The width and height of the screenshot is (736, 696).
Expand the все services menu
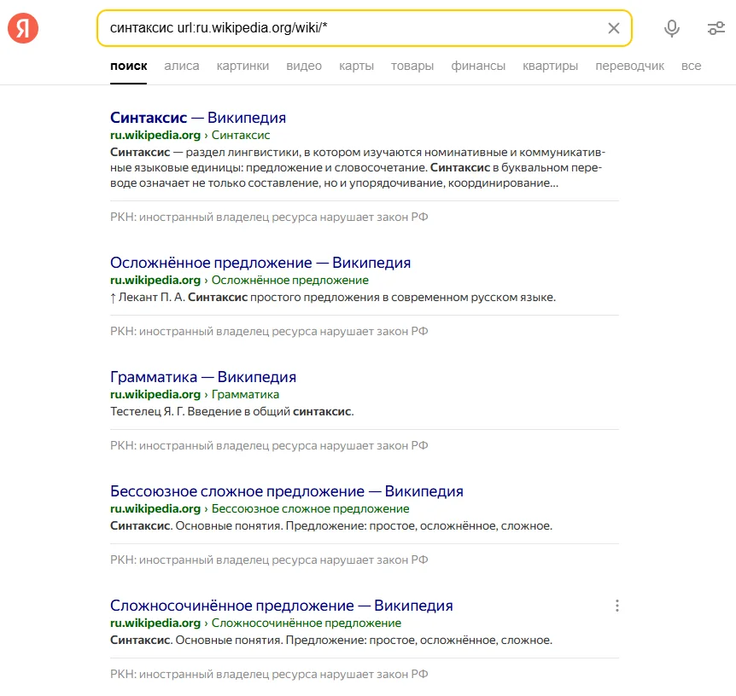click(692, 66)
